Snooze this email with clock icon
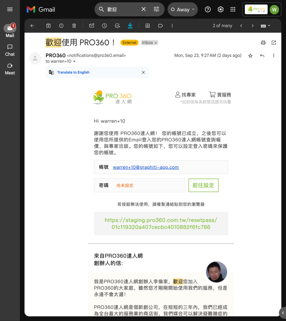 (x=104, y=26)
